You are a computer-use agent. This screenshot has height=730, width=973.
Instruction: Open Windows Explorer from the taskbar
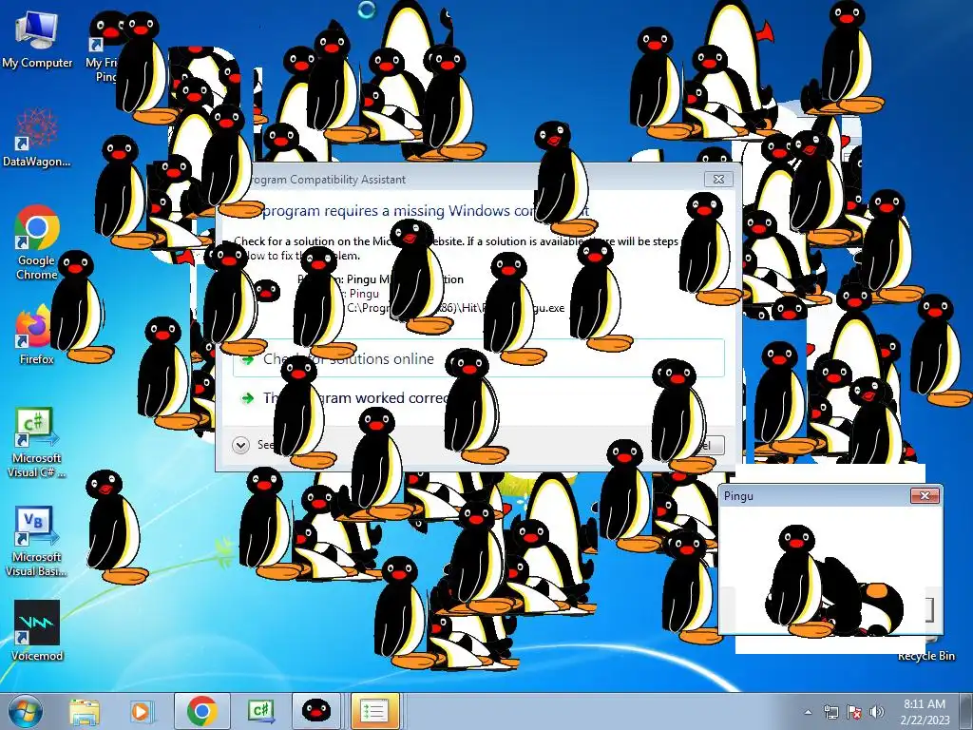coord(85,711)
